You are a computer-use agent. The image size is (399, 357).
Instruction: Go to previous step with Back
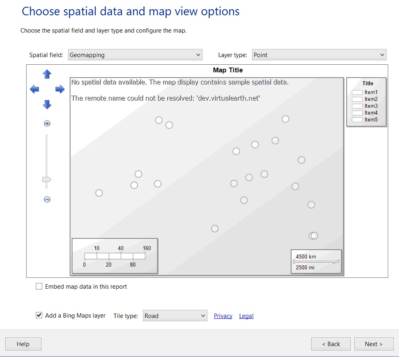point(331,344)
